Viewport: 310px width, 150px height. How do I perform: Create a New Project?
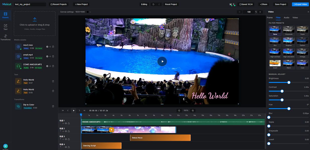tap(81, 4)
